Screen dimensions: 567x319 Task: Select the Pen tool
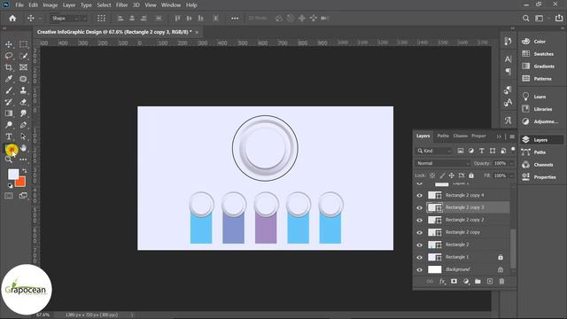(23, 125)
